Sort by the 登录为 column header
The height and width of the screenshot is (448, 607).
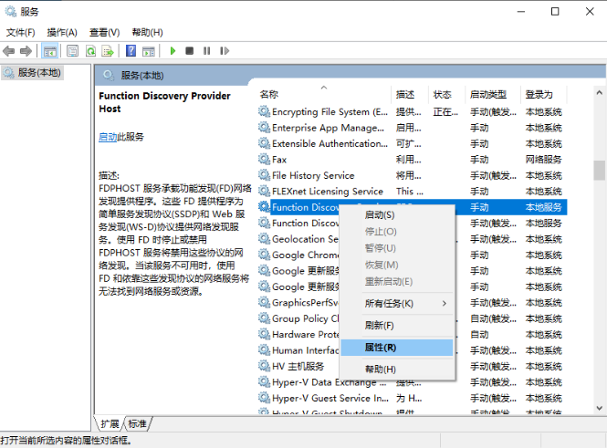tap(543, 94)
